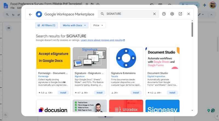Open version history clock icon
Image resolution: width=219 pixels, height=121 pixels.
pos(152,4)
